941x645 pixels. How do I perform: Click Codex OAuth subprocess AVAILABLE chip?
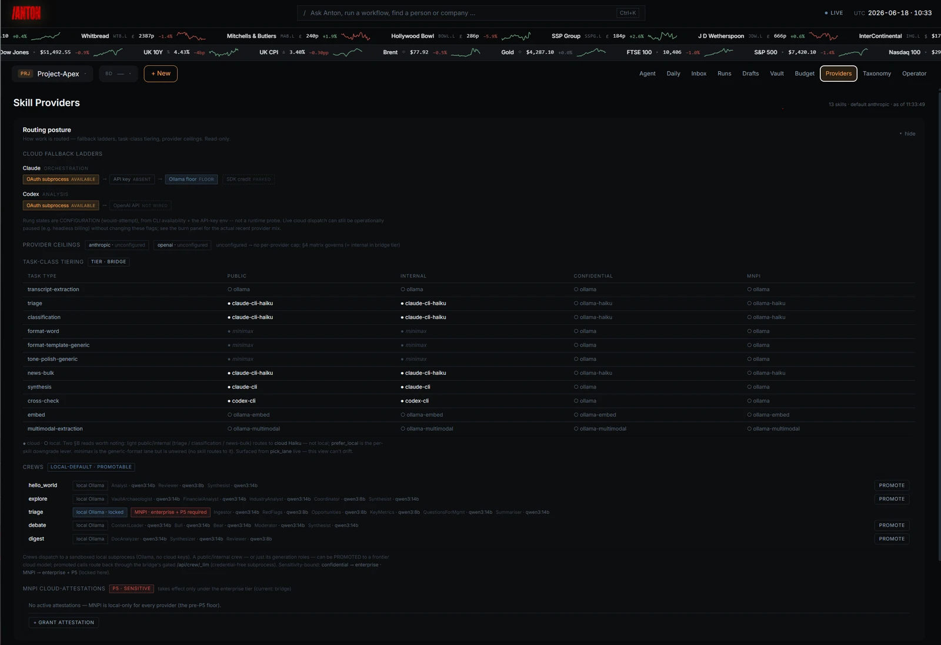coord(61,205)
